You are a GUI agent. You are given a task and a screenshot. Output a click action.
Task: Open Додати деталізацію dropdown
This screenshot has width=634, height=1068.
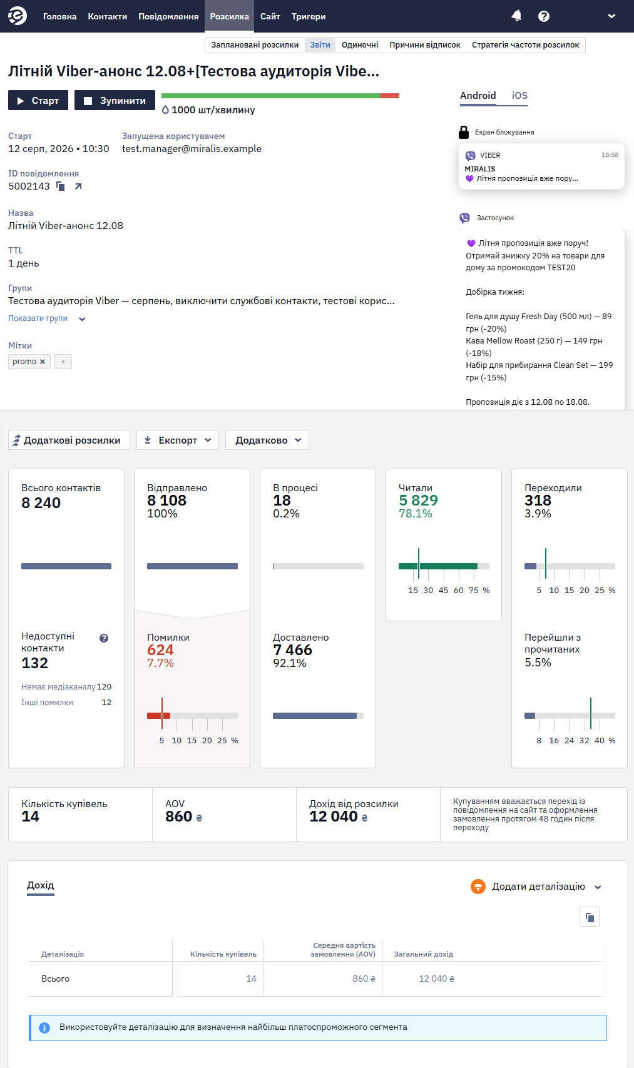pos(536,887)
